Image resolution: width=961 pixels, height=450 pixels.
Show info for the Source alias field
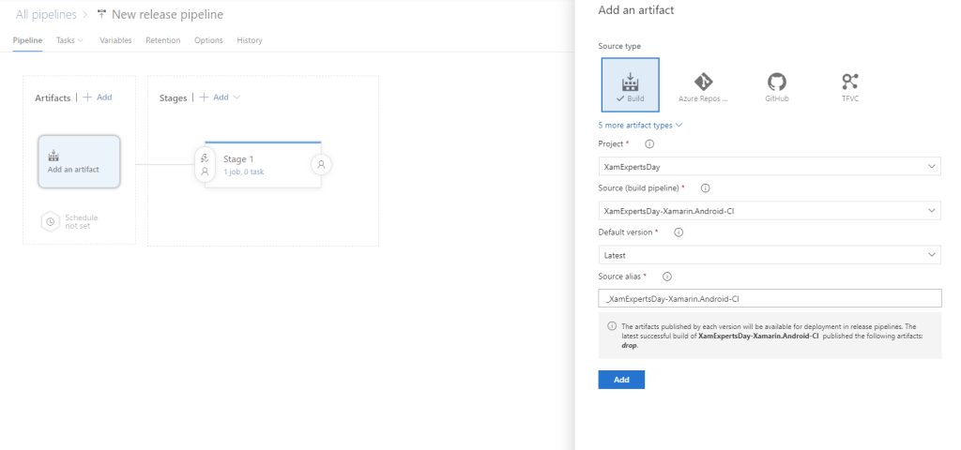(x=667, y=277)
